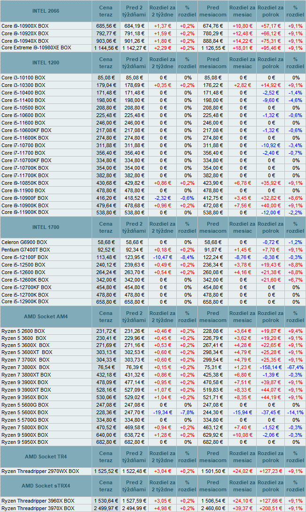Select the Core i5-11400 BOX name
This screenshot has height=512, width=306.
pos(24,100)
